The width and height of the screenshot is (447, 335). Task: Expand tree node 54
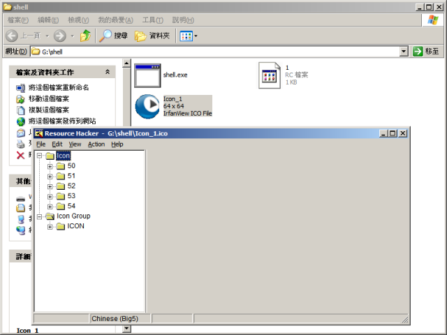pyautogui.click(x=50, y=207)
